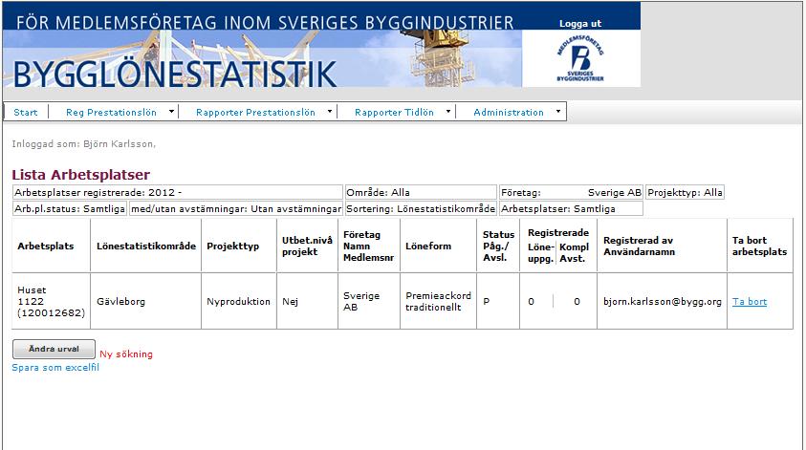This screenshot has width=806, height=450.
Task: Click the Sveriges Byggindustrier logo
Action: click(581, 58)
